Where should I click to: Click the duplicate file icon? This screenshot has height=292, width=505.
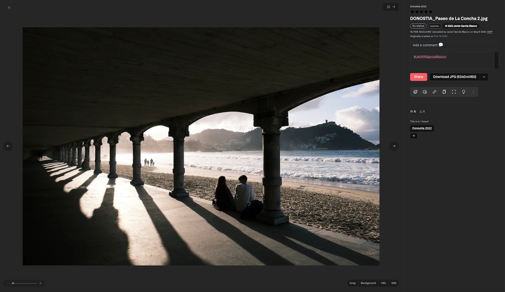click(x=444, y=92)
